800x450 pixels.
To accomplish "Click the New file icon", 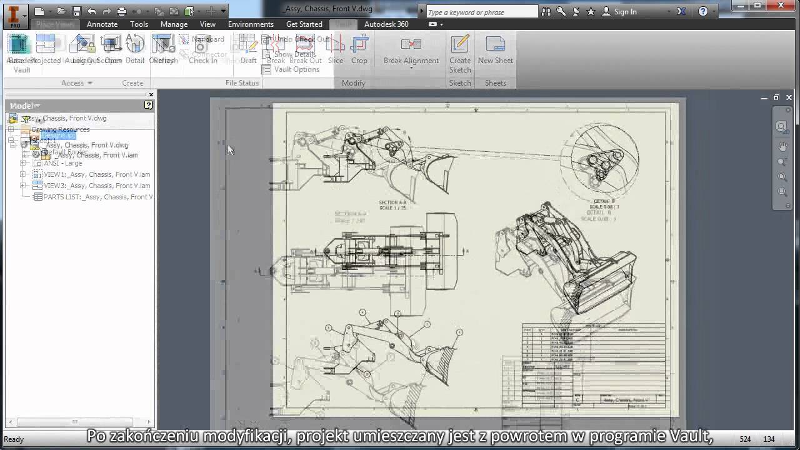I will pos(39,11).
